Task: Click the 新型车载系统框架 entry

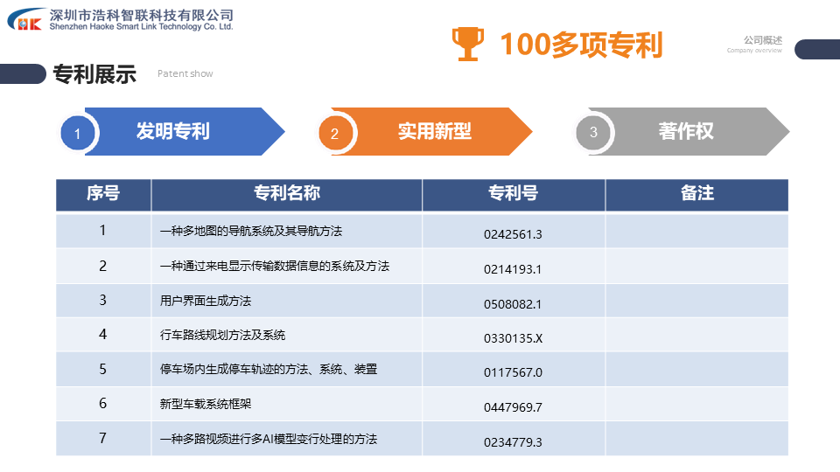Action: pyautogui.click(x=207, y=404)
